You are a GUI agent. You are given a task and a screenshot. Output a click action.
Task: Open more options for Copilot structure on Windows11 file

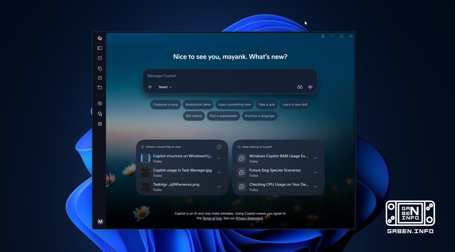[219, 159]
